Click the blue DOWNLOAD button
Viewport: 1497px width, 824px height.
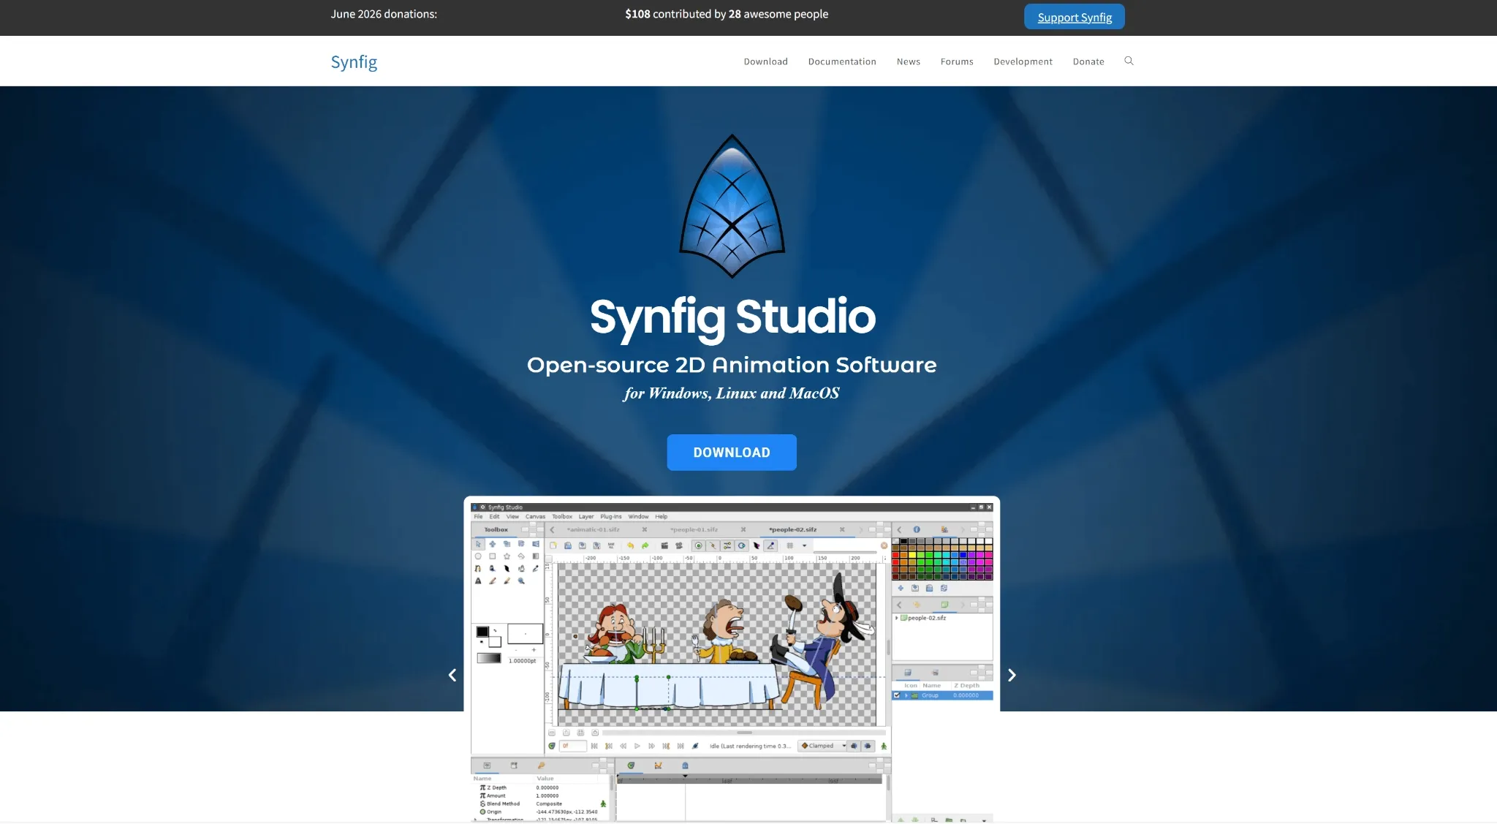[732, 453]
